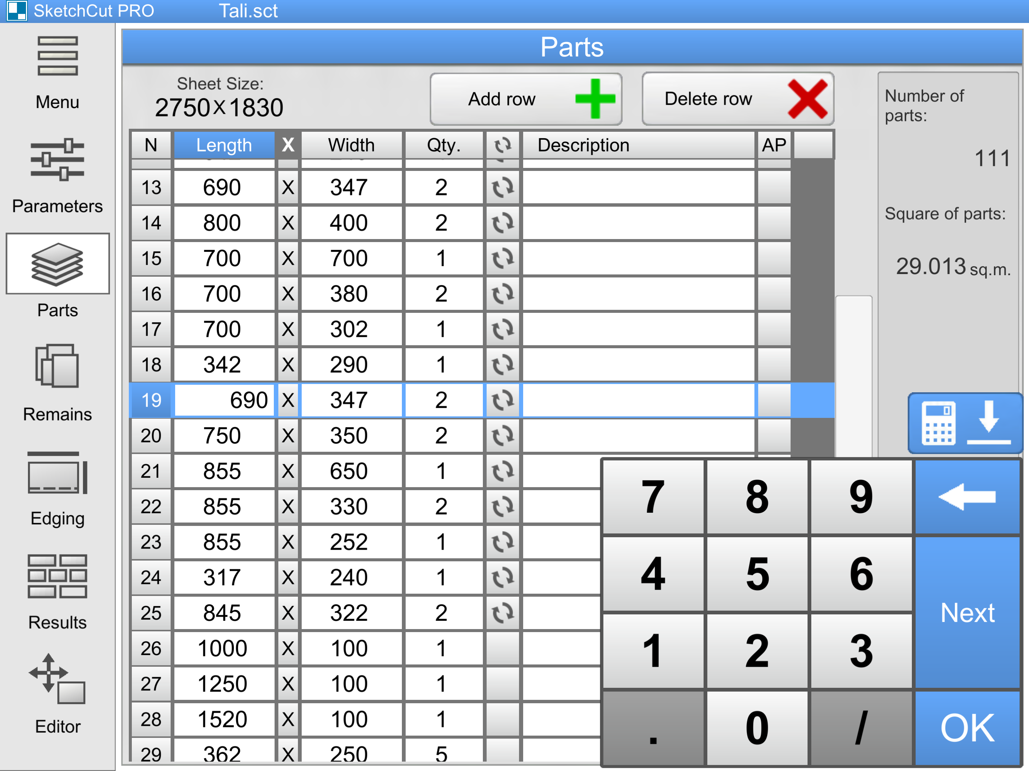
Task: Tap keypad digit 5
Action: [757, 574]
